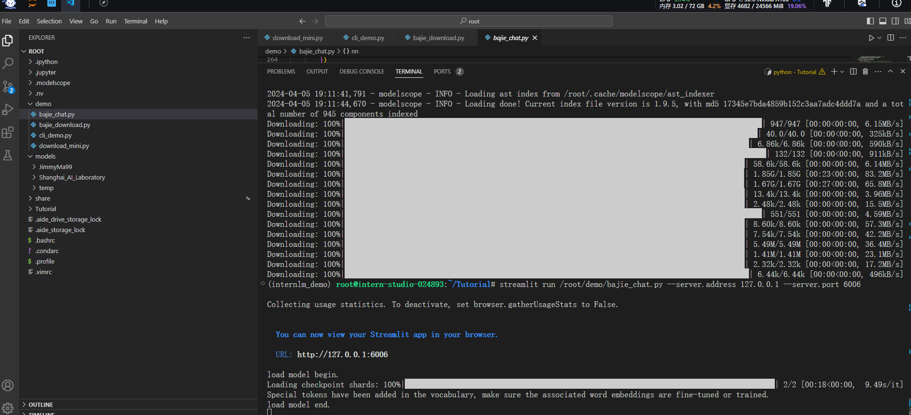
Task: Expand the .modelscope folder
Action: tap(139, 83)
